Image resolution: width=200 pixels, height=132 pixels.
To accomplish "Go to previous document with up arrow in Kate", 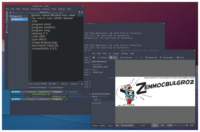I will click(x=18, y=13).
